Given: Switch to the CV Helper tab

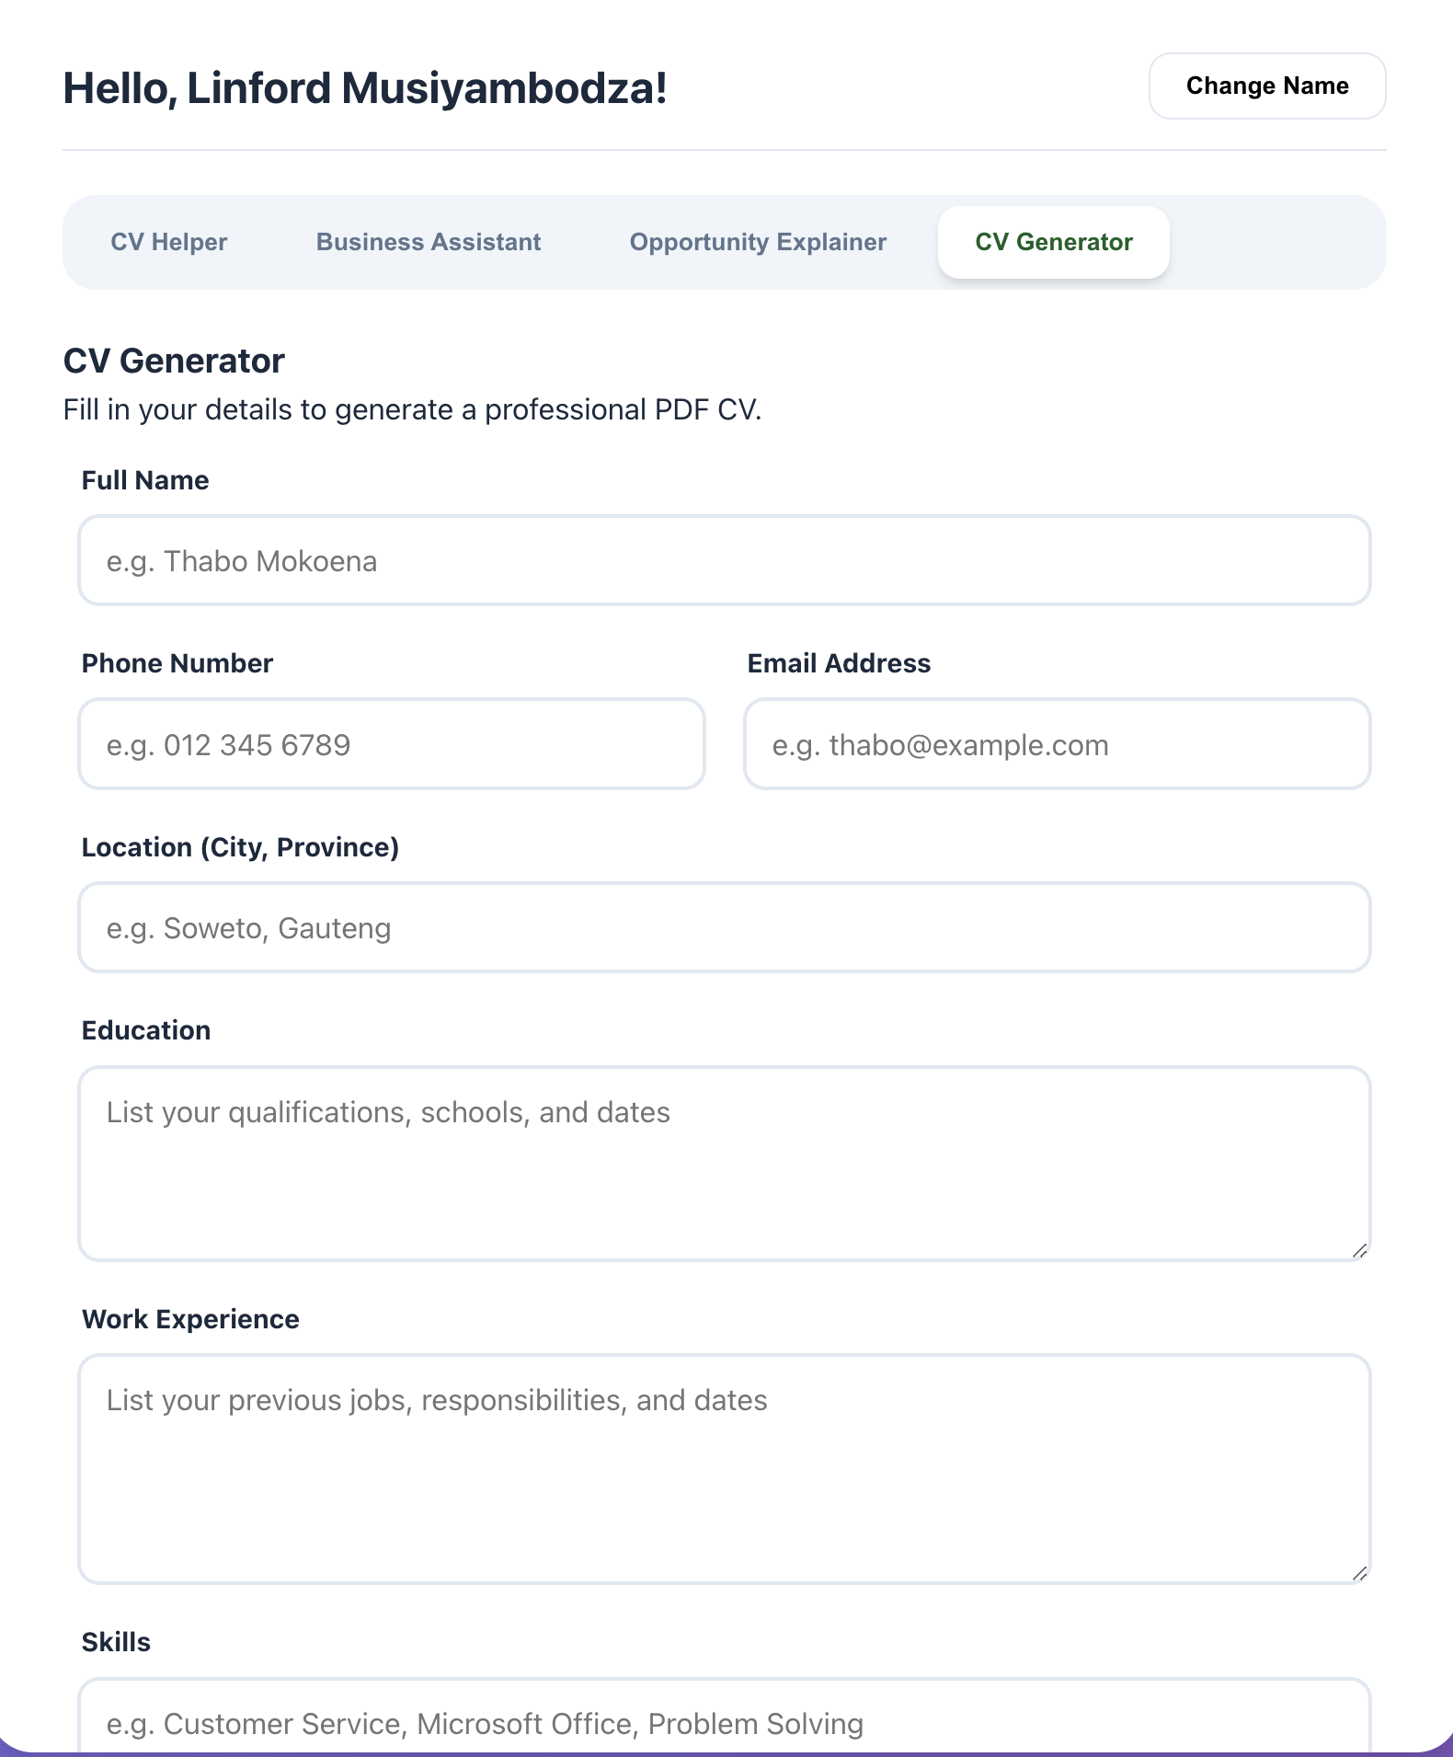Looking at the screenshot, I should (168, 242).
